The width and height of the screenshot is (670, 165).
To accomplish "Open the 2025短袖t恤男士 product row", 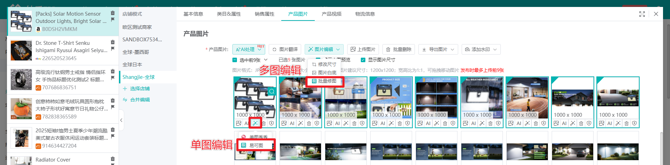I will (x=63, y=138).
